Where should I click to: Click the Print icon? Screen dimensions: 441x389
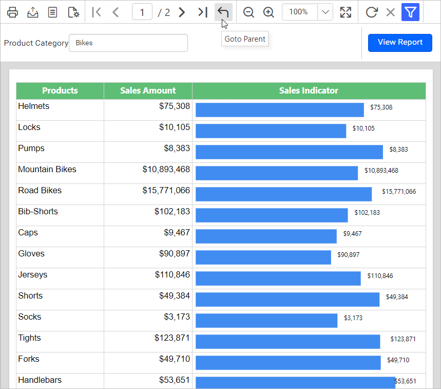12,12
